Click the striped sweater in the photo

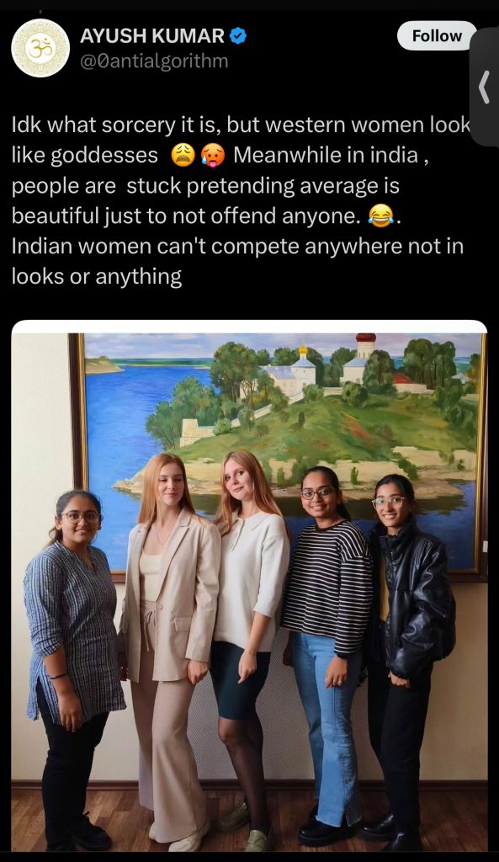tap(328, 585)
